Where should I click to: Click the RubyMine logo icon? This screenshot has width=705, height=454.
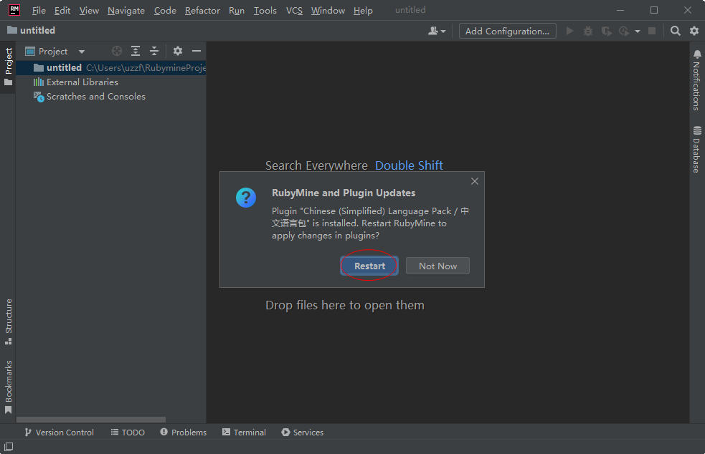pos(14,10)
